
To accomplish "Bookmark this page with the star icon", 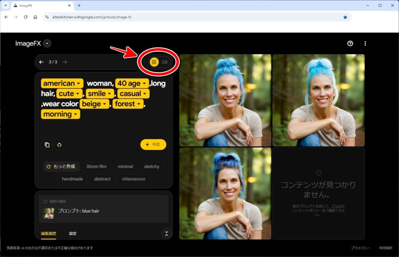I will [345, 17].
